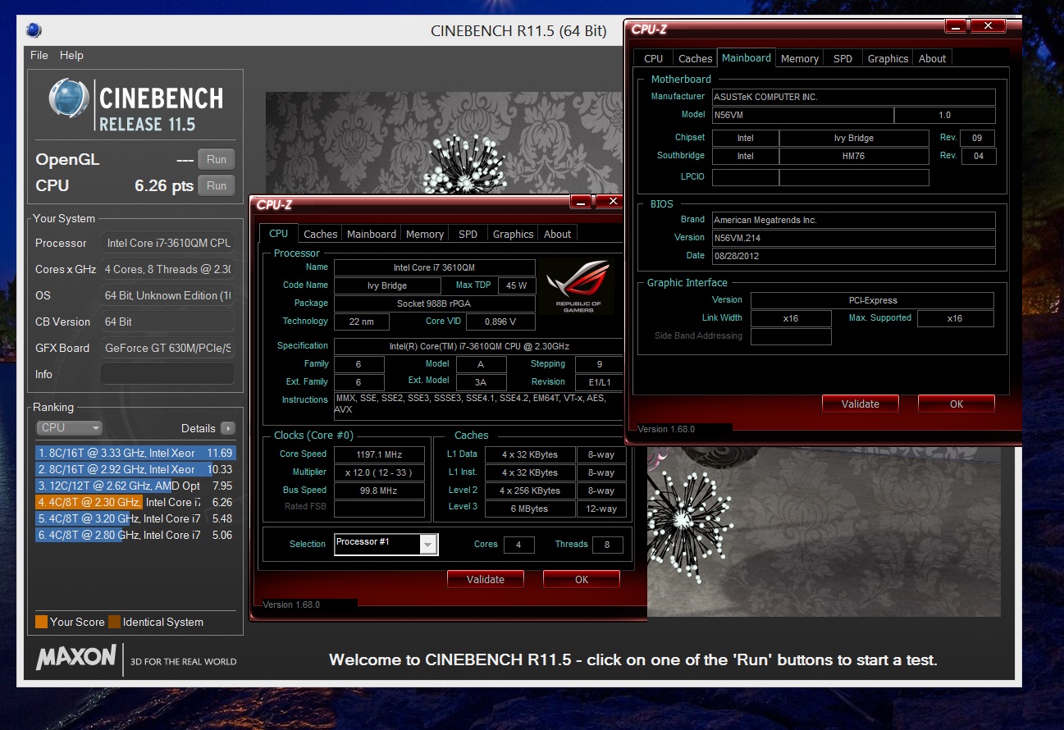Click Validate in the front CPU-Z window
1064x730 pixels.
click(486, 579)
